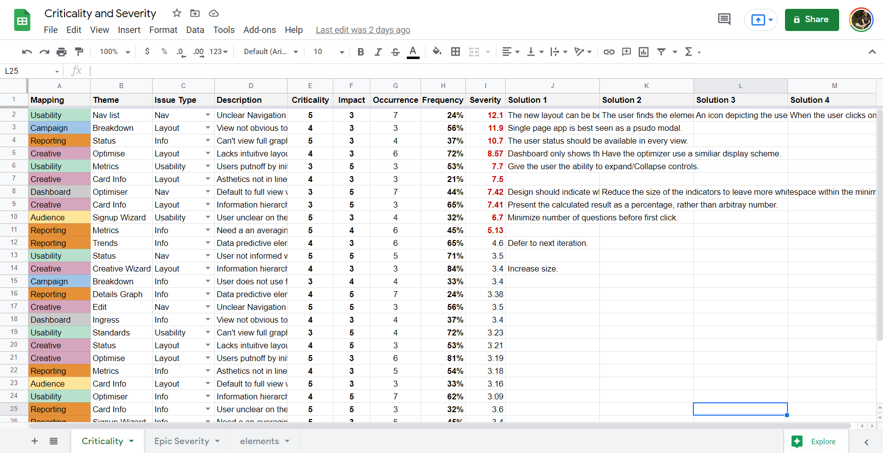Screen dimensions: 883x453
Task: Open Issue Type dropdown in row 2
Action: pyautogui.click(x=208, y=115)
